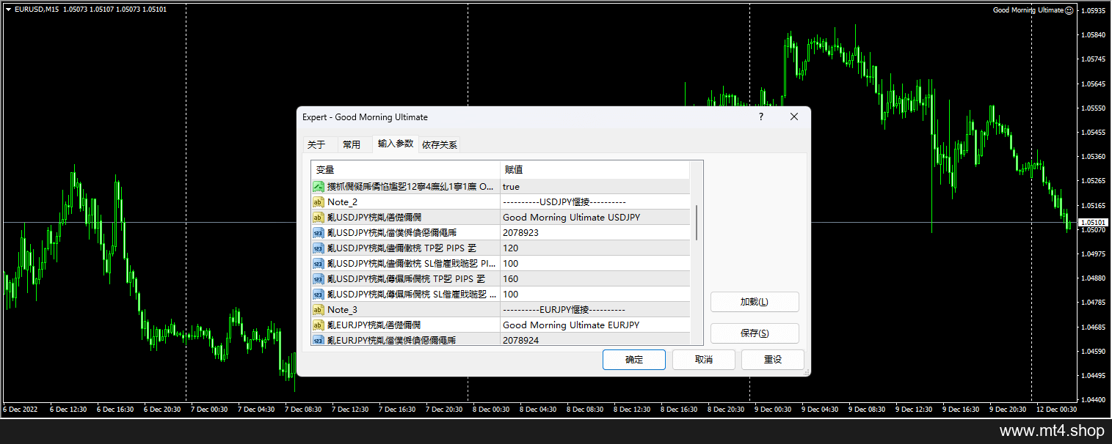
Task: Cancel the dialog with 取消
Action: 704,360
